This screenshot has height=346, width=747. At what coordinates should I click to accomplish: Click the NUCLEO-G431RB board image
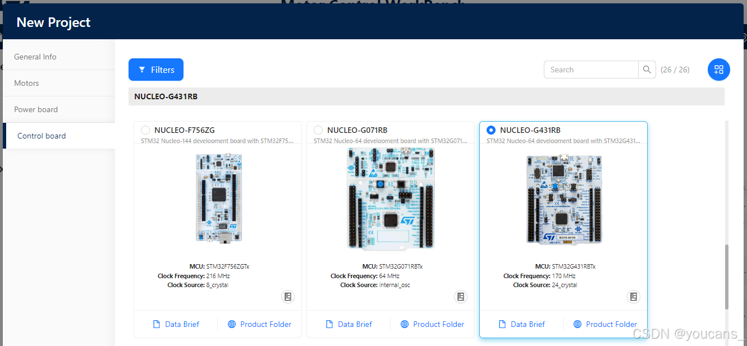pos(564,199)
